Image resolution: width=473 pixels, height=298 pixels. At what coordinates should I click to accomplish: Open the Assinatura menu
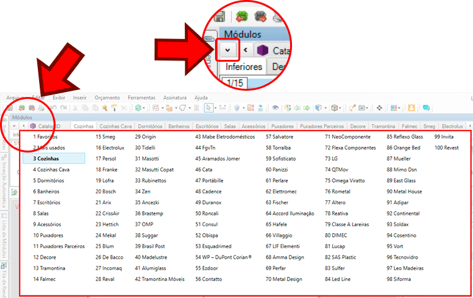point(175,98)
